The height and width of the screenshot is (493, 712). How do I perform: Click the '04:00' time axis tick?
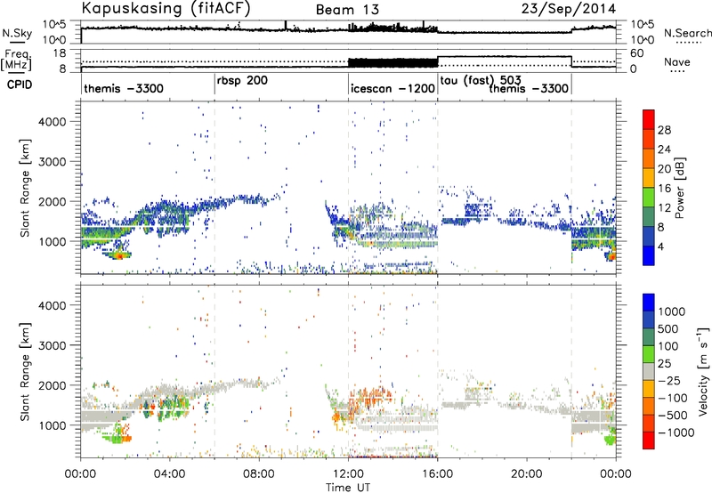point(169,474)
